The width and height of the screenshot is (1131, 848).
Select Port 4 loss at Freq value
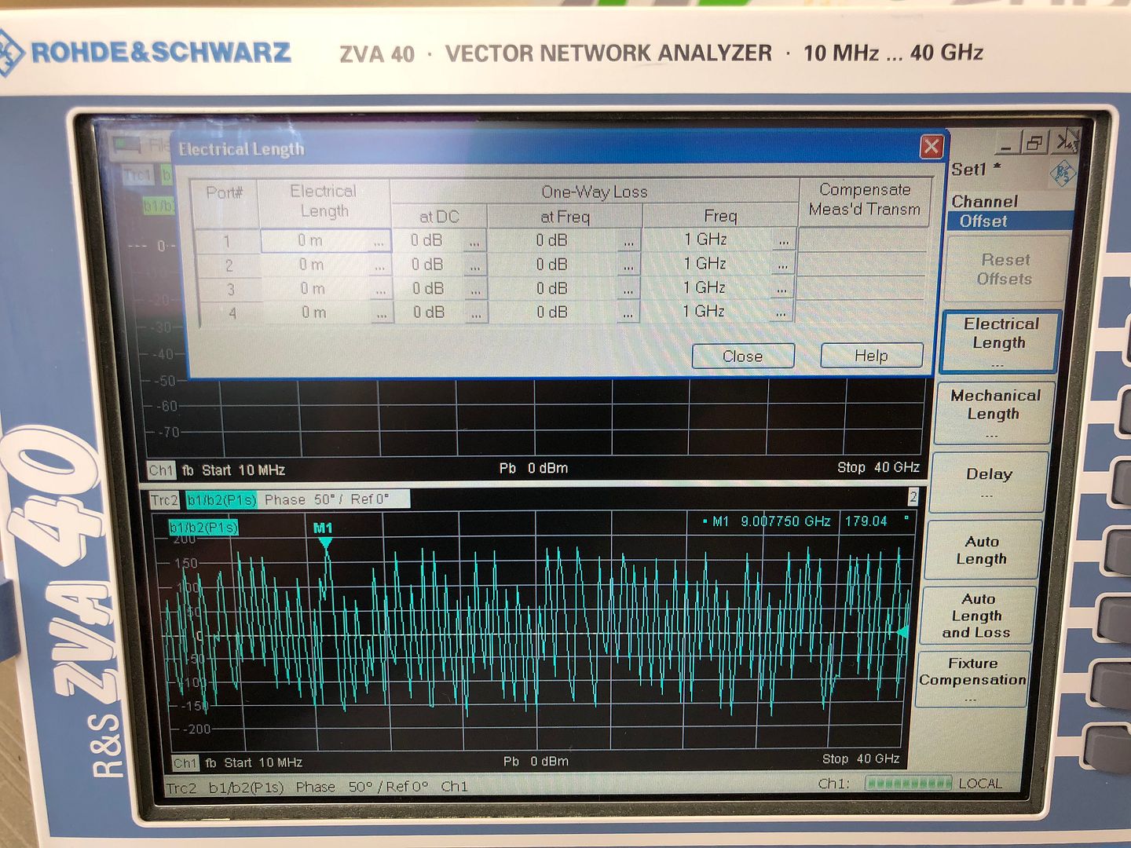click(x=552, y=312)
